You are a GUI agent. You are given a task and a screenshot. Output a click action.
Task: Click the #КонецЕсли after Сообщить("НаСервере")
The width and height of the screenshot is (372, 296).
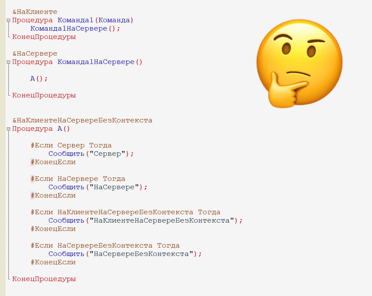click(x=53, y=195)
